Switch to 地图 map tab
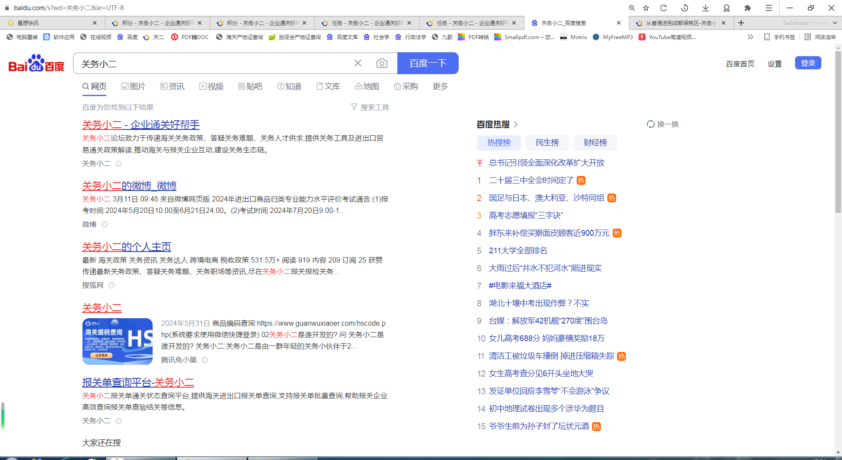The height and width of the screenshot is (460, 842). 367,86
